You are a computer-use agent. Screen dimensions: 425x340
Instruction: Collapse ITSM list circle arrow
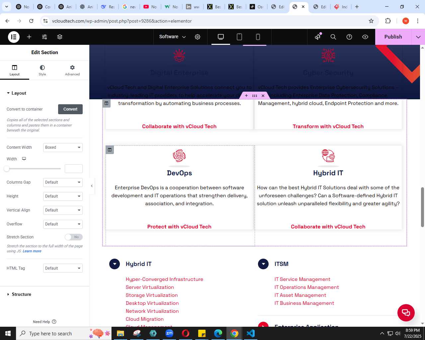[x=263, y=264]
